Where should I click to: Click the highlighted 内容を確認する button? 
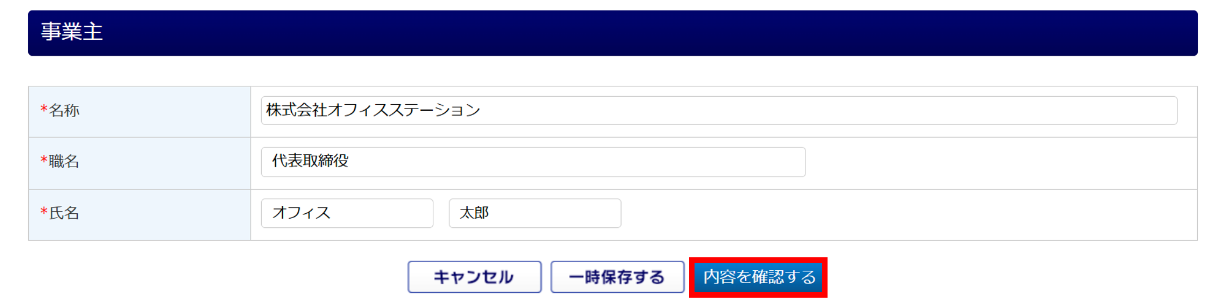tap(758, 277)
